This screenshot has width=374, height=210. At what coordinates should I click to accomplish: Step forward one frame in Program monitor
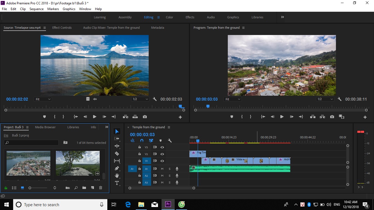tap(292, 117)
